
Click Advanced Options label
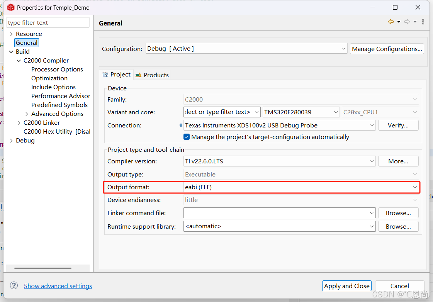tap(57, 114)
